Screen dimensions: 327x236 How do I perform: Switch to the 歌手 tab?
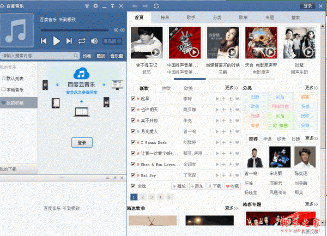tap(191, 17)
